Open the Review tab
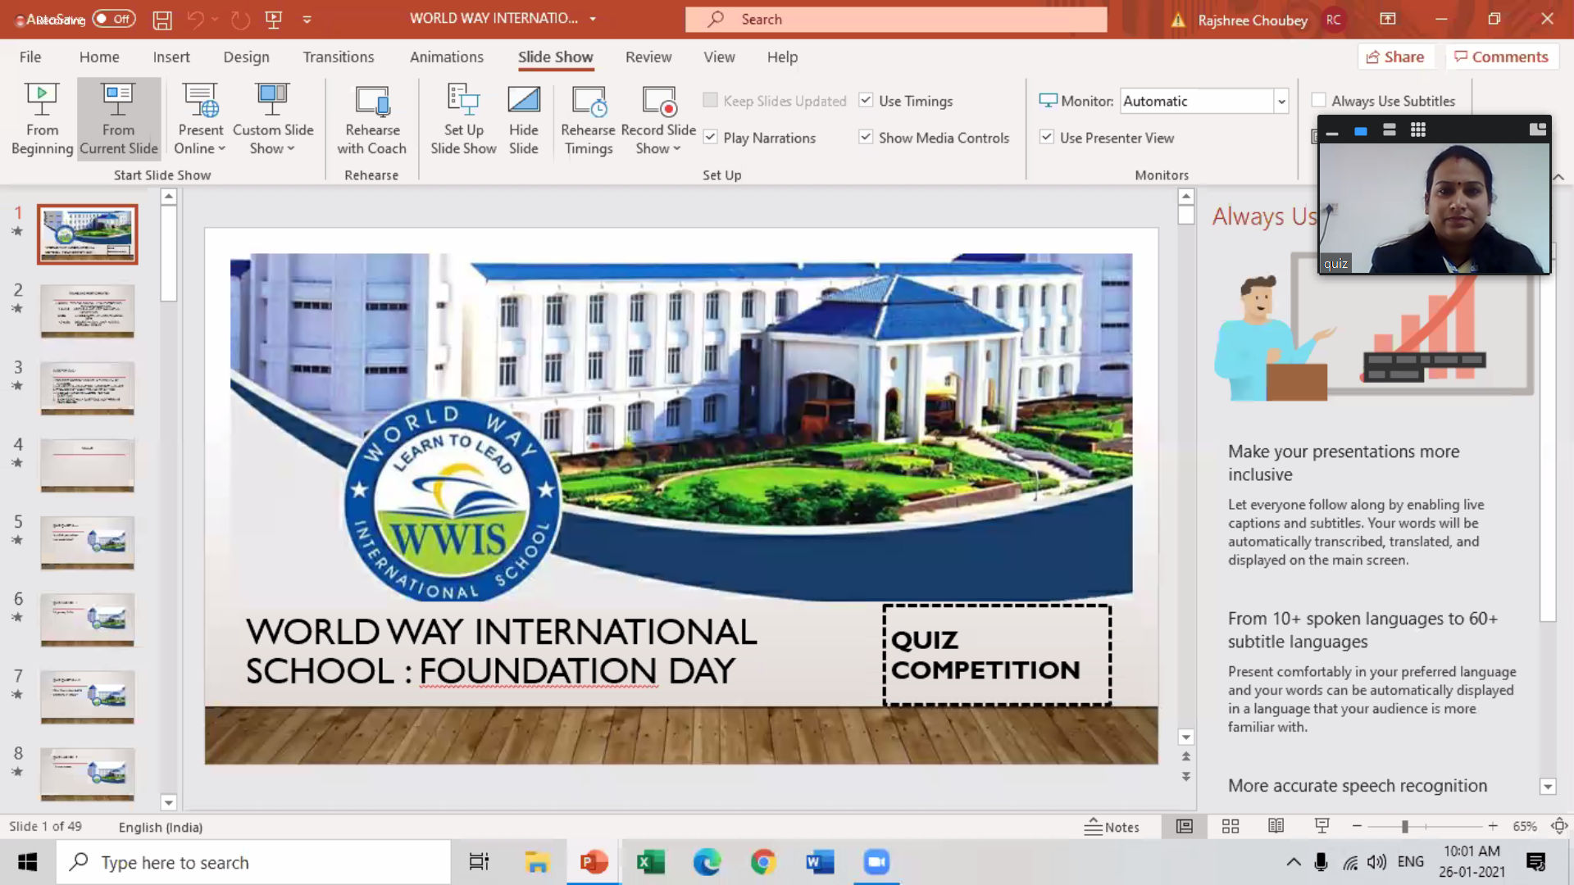Screen dimensions: 1574x885 pos(648,57)
